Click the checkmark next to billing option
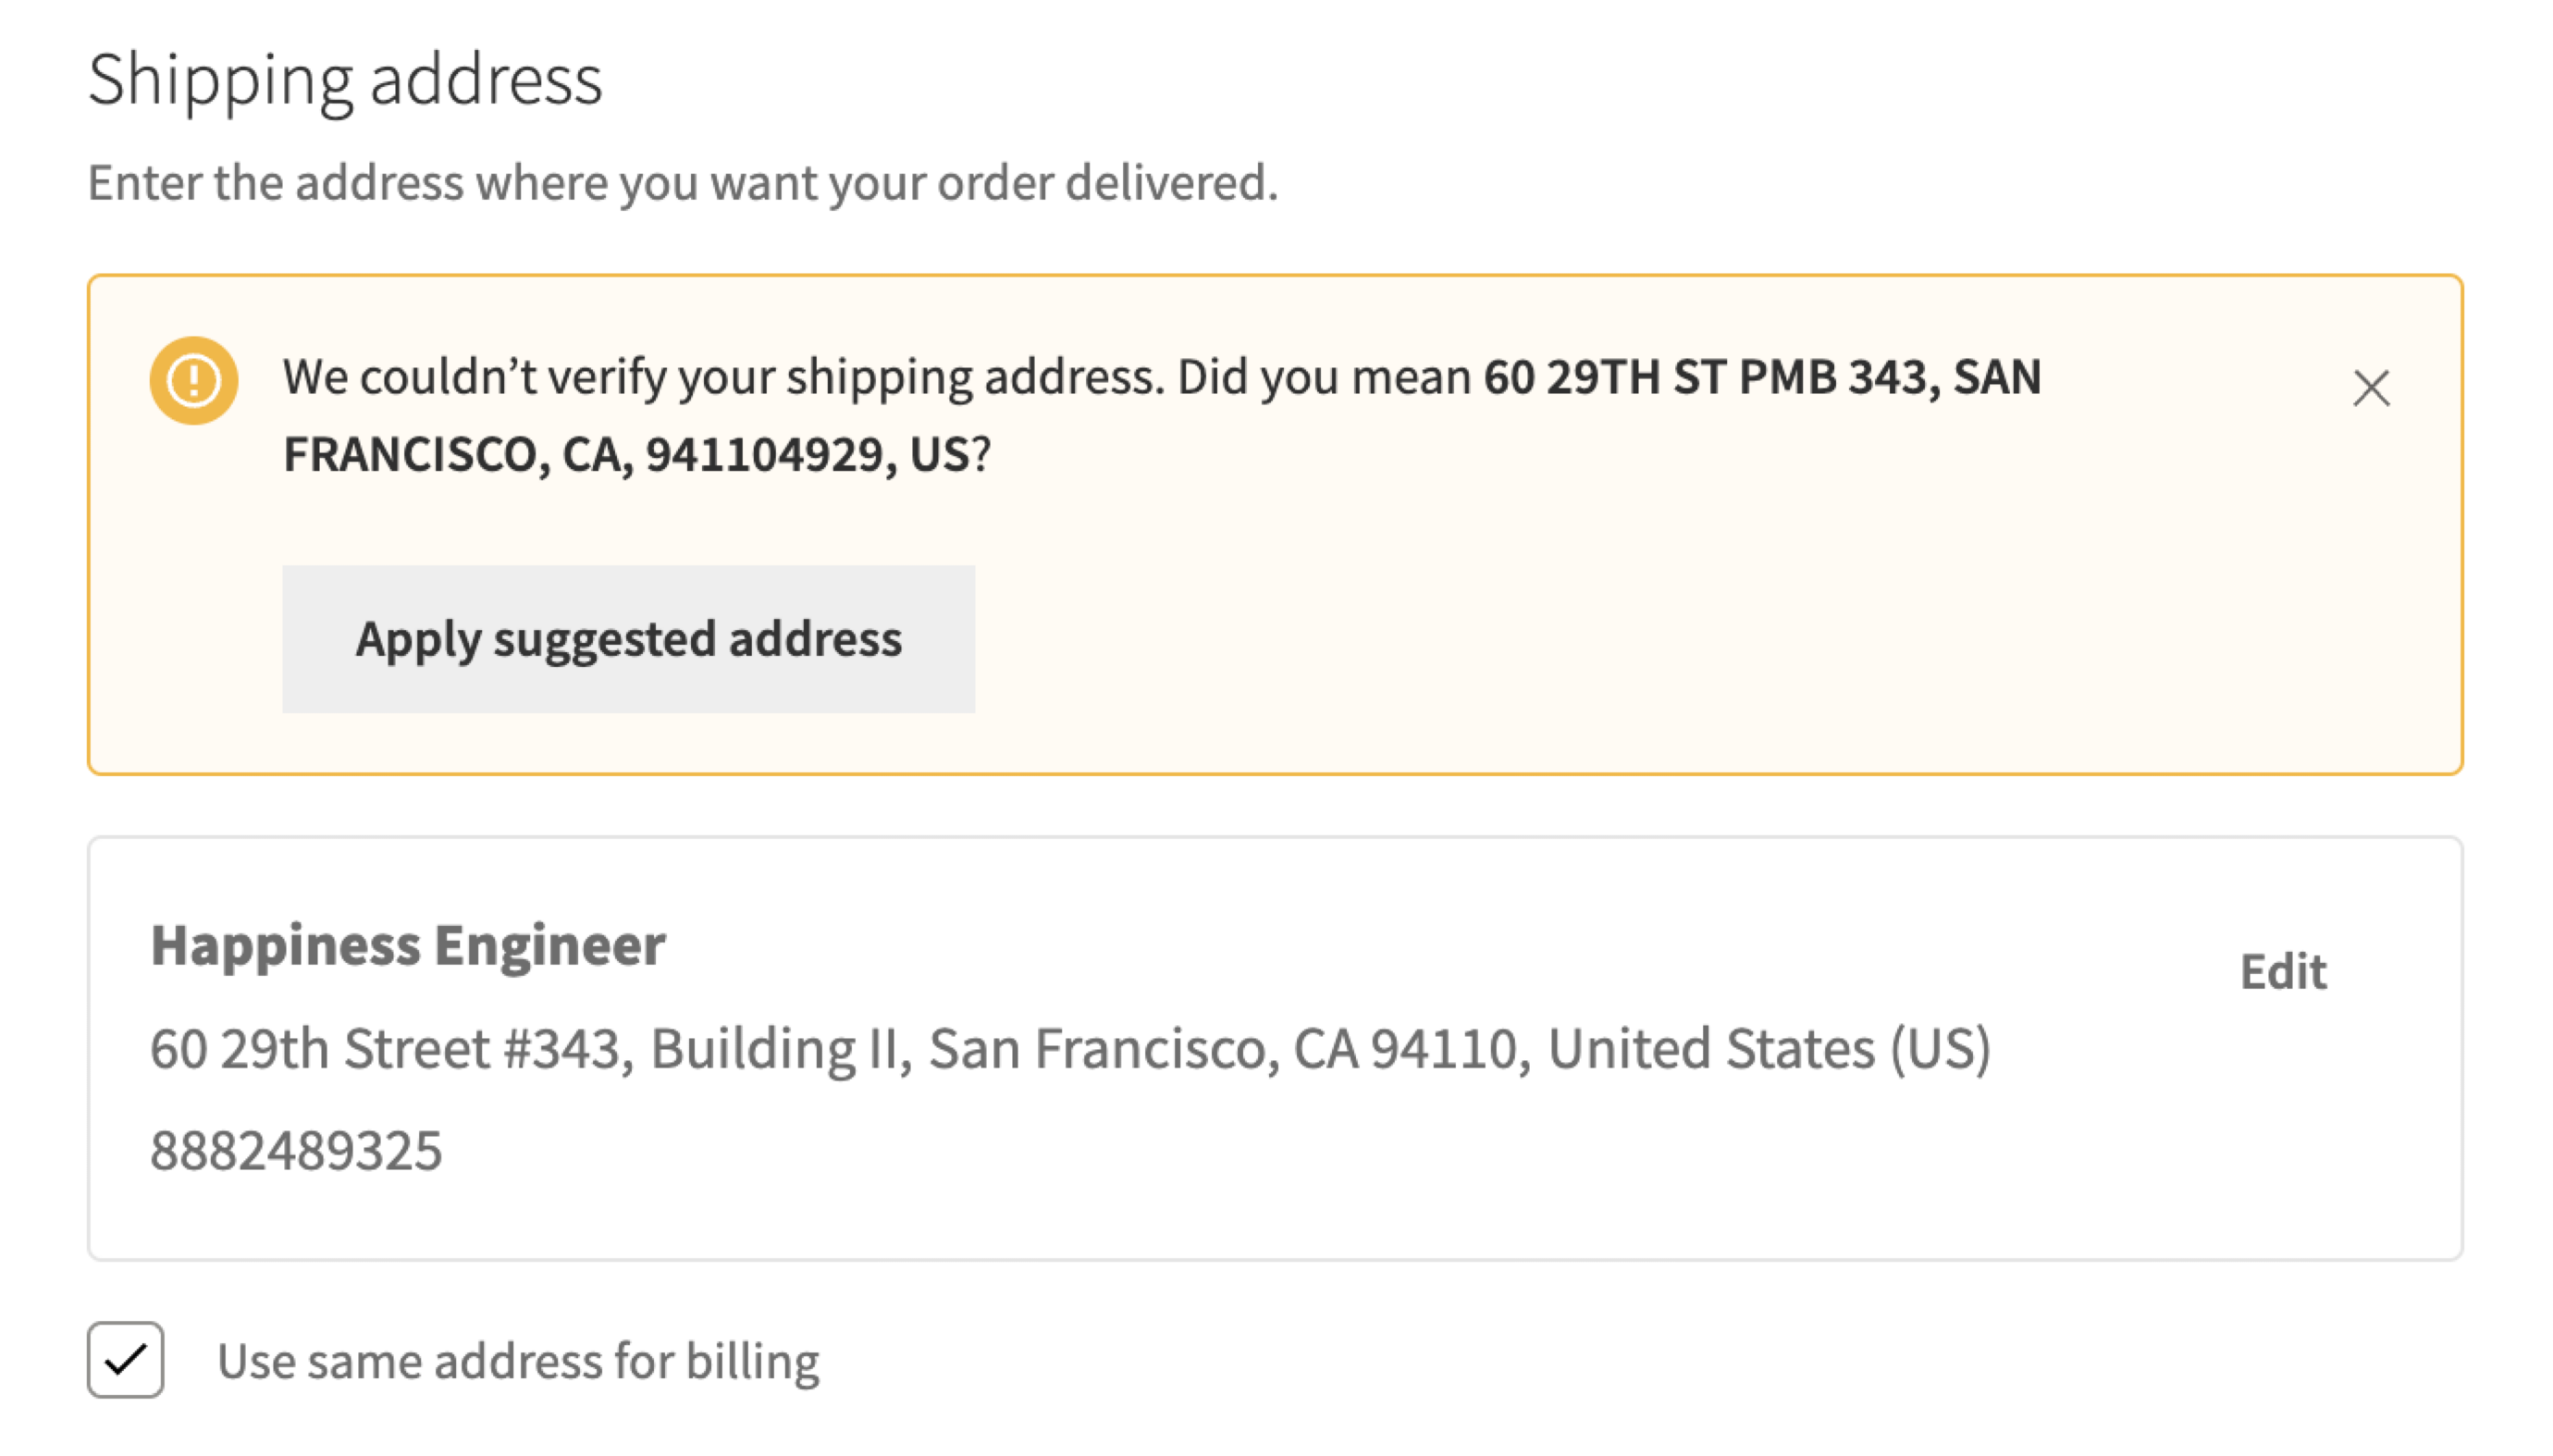The image size is (2553, 1456). (126, 1360)
